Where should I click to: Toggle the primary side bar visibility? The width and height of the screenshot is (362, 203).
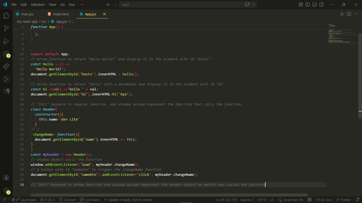[x=308, y=5]
